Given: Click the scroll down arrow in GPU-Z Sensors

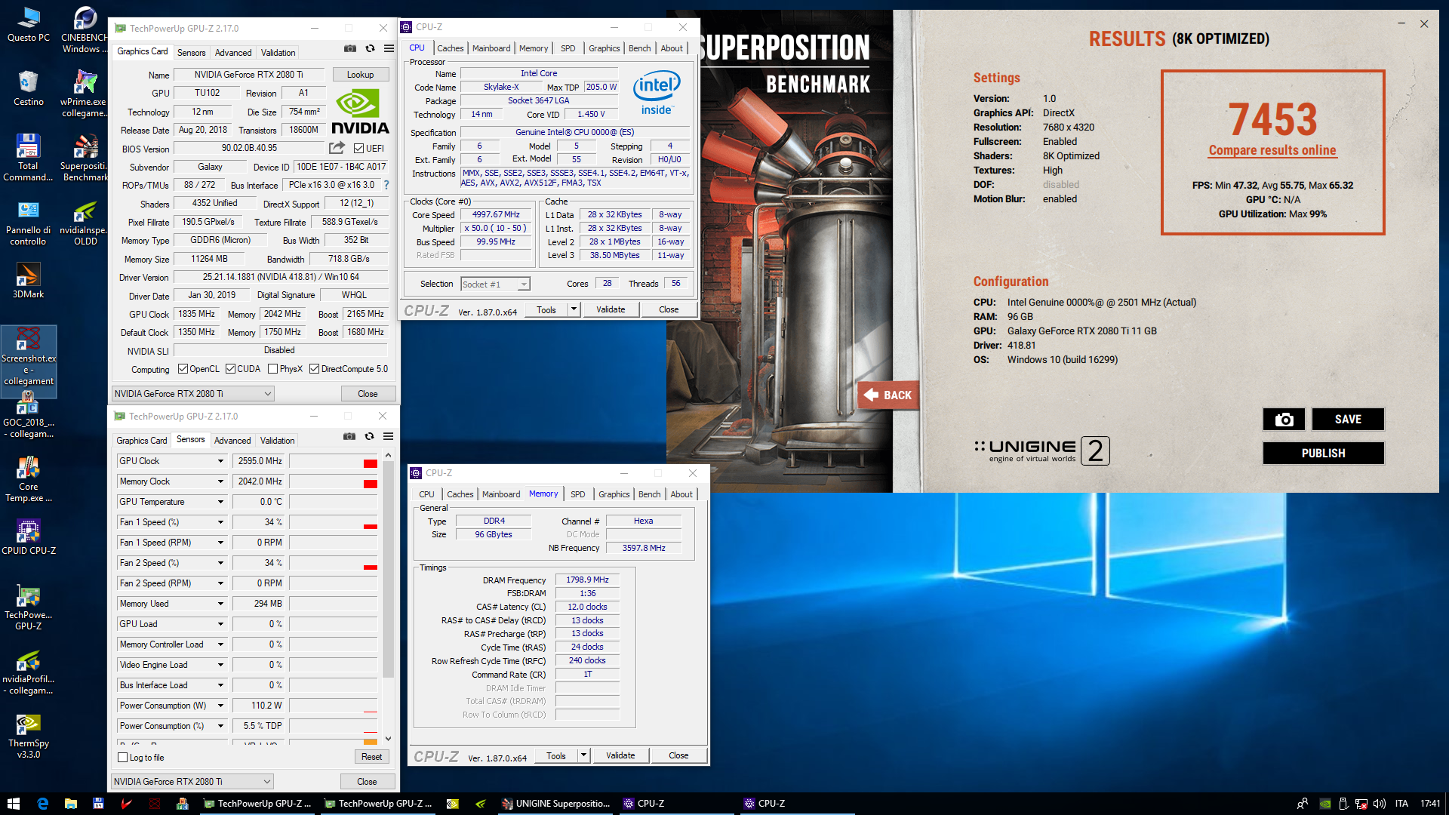Looking at the screenshot, I should [x=388, y=739].
